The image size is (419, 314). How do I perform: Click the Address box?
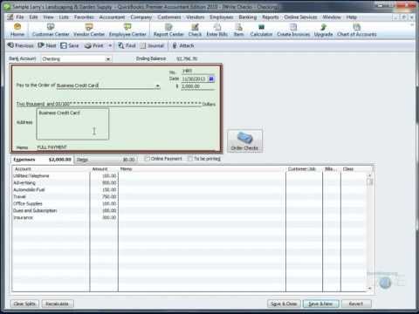pos(72,124)
